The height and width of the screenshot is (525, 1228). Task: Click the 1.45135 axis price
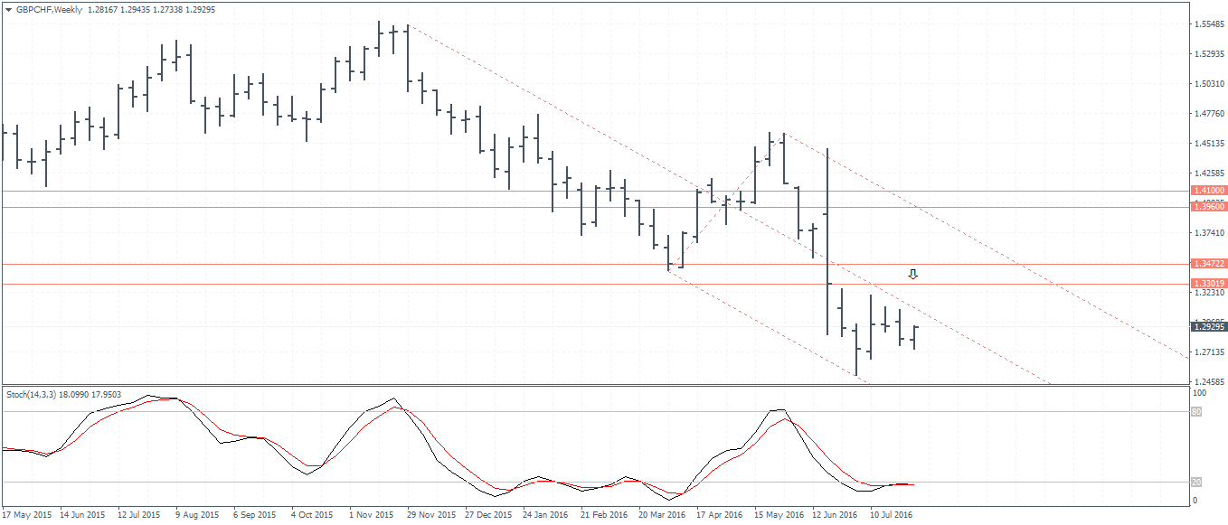pyautogui.click(x=1209, y=143)
